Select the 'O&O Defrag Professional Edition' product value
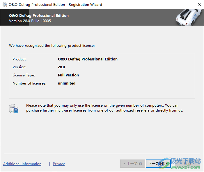This screenshot has height=172, width=204. click(88, 59)
